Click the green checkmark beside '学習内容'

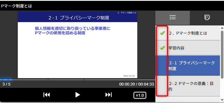pos(162,48)
